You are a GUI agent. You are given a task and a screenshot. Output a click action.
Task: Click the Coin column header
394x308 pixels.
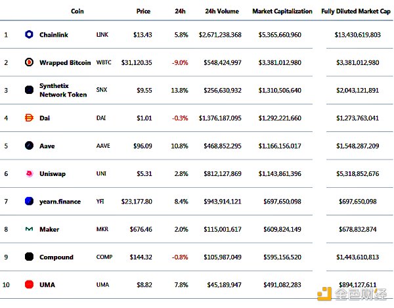77,11
